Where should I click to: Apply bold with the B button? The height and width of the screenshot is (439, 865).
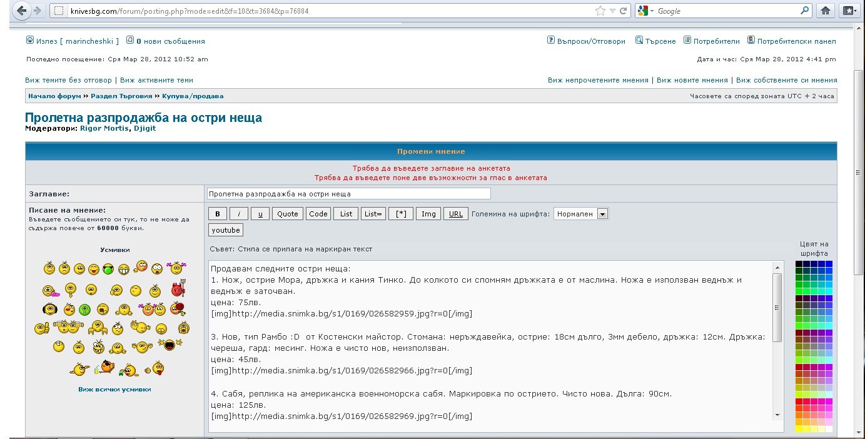217,214
